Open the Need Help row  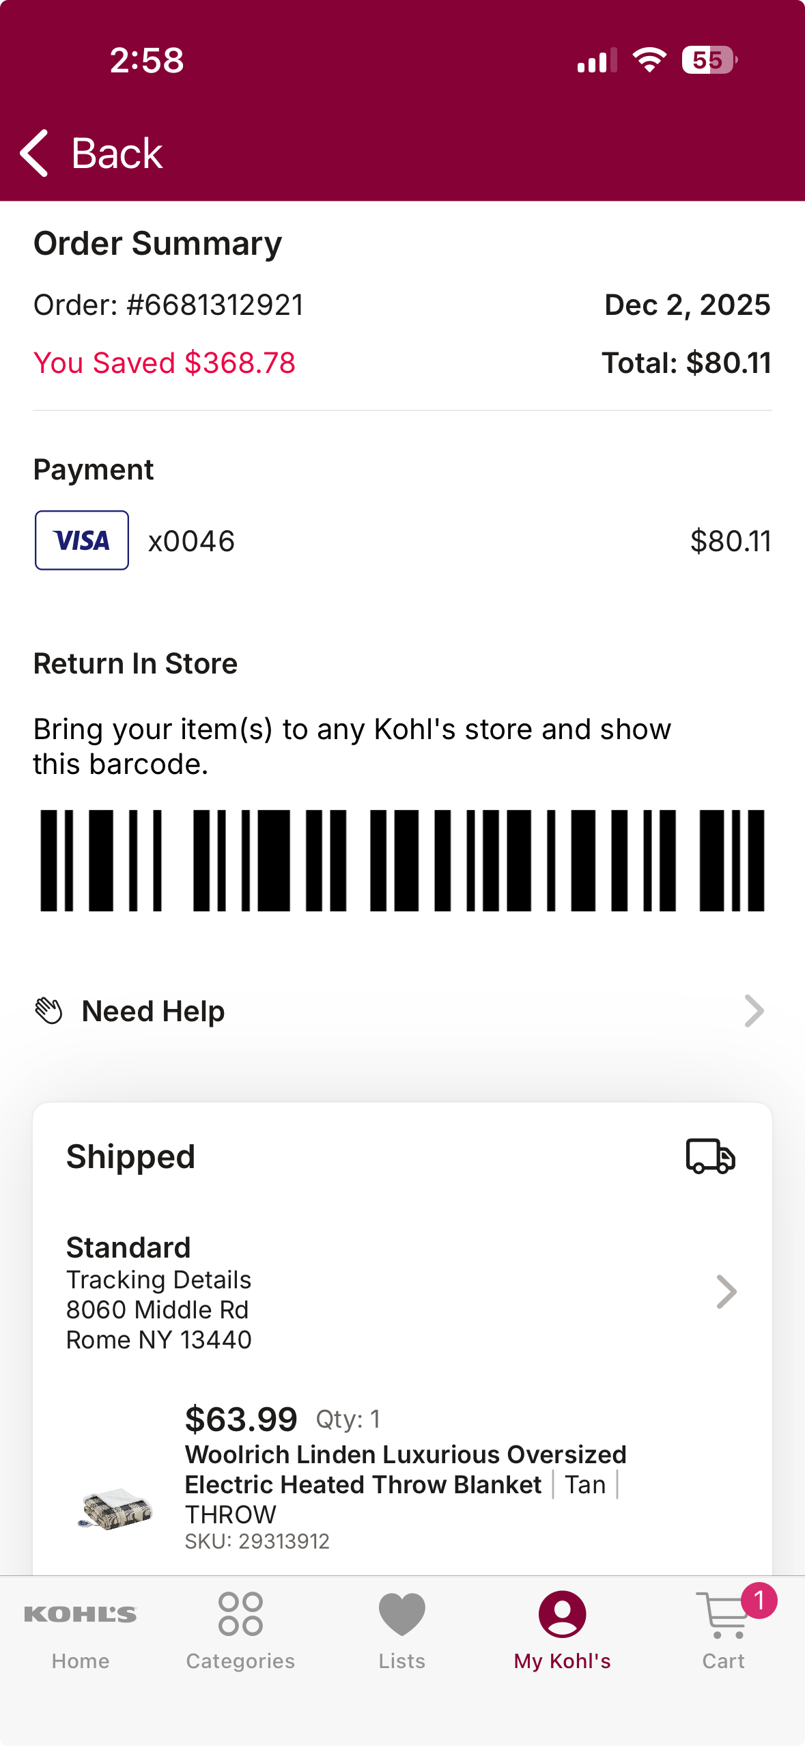[402, 1011]
